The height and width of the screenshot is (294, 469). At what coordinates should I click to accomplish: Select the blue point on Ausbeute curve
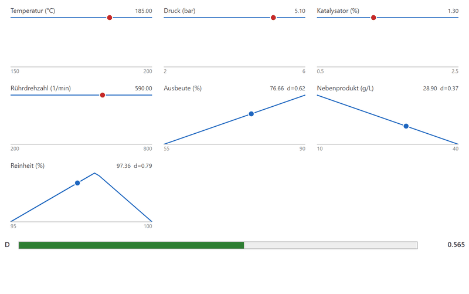[x=252, y=114]
